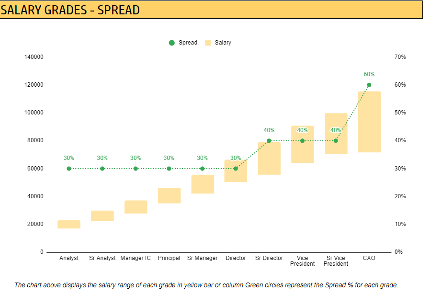Click the SALARY GRADES - SPREAD title
This screenshot has width=431, height=295.
coord(70,10)
